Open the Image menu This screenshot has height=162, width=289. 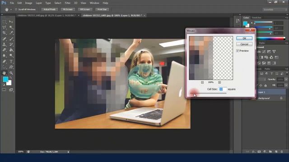click(x=28, y=3)
